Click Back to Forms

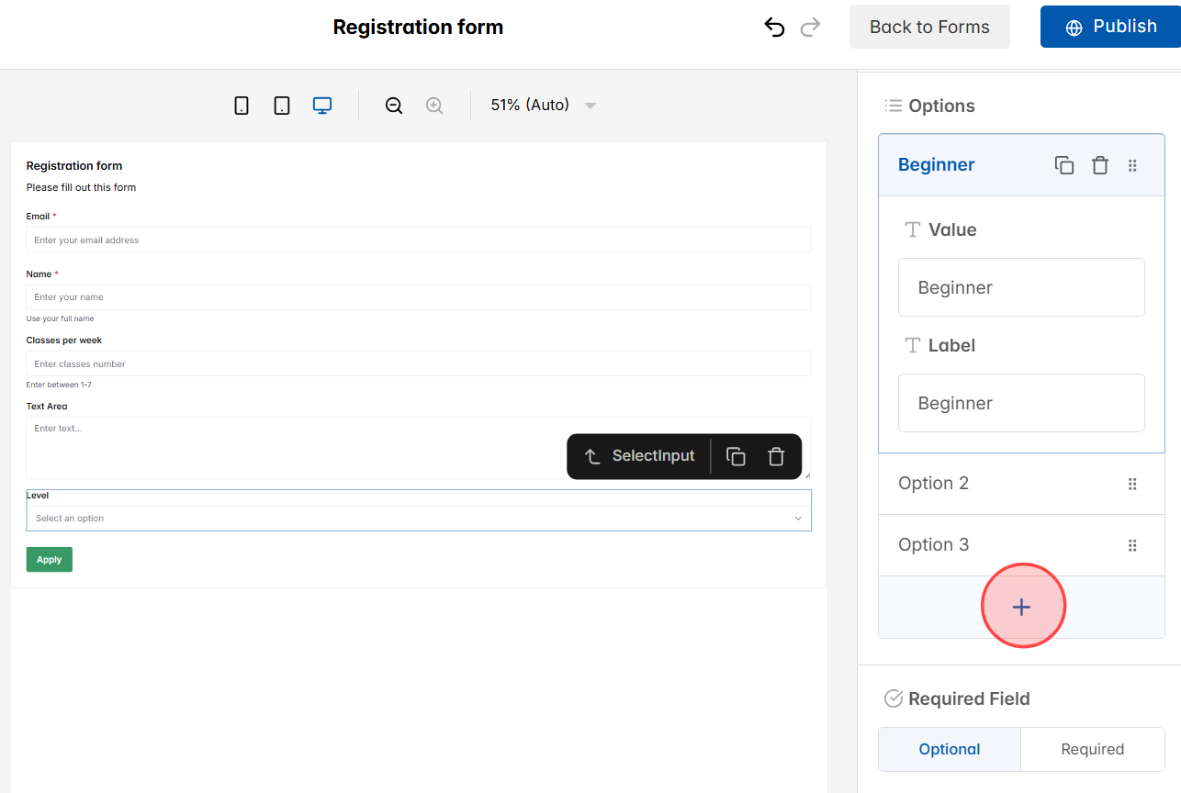[x=928, y=27]
